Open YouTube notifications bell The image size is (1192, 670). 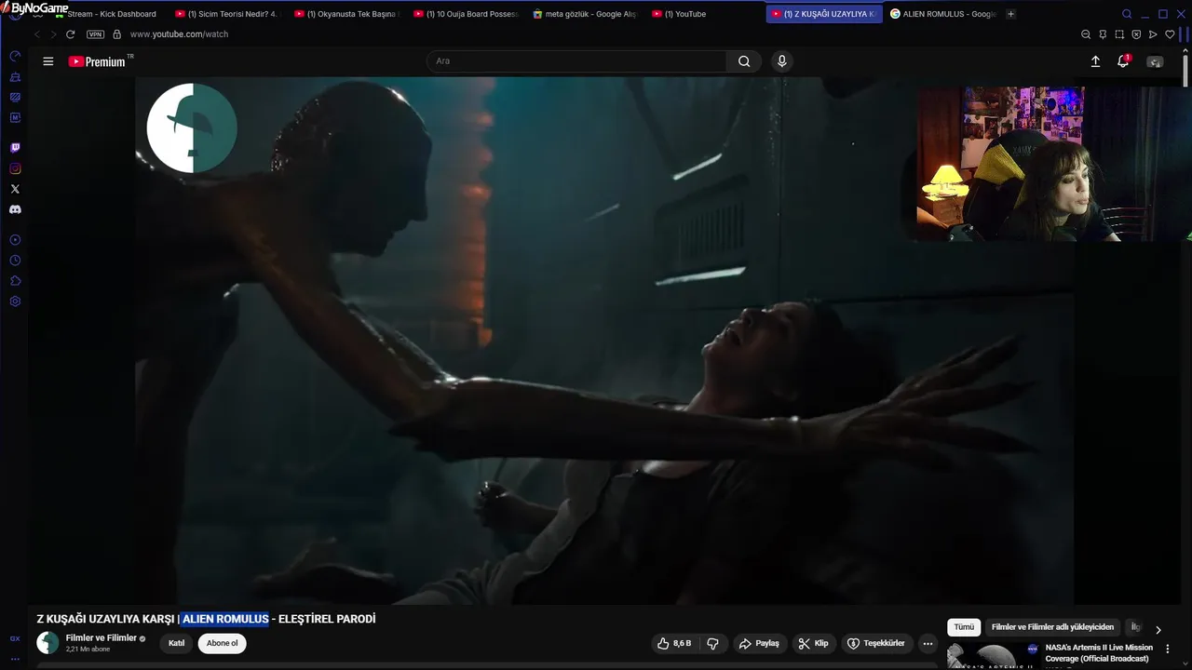click(1123, 61)
